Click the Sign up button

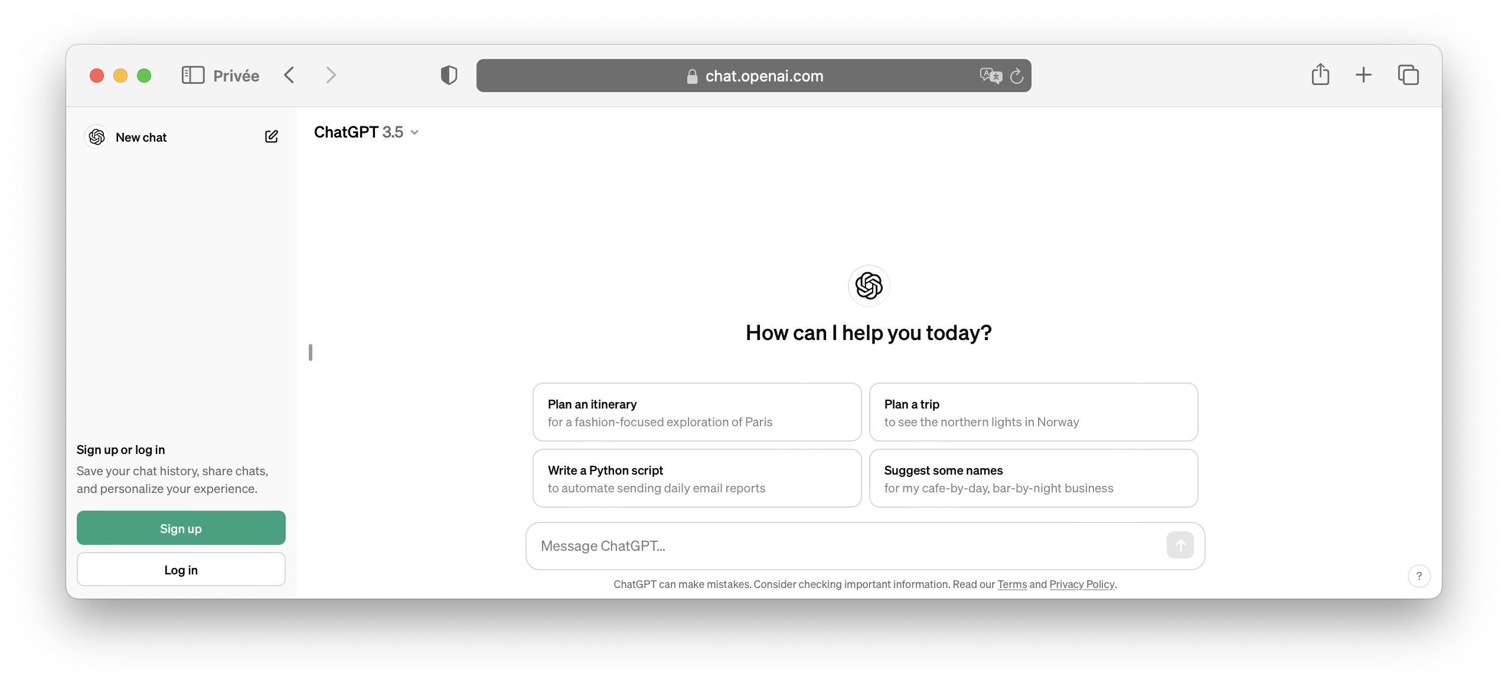[181, 528]
